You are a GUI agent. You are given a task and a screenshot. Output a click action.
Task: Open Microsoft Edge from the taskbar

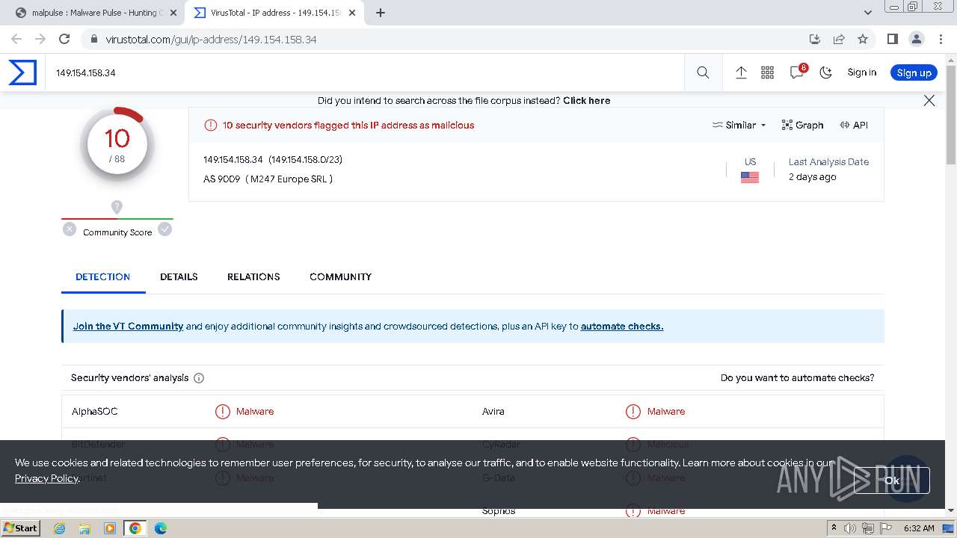pos(161,528)
